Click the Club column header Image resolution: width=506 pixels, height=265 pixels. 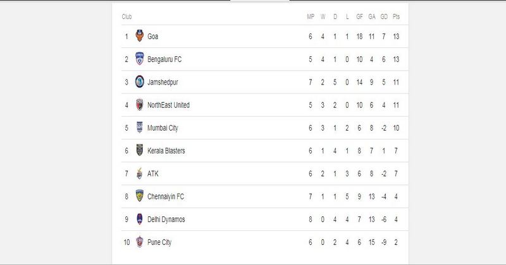point(126,16)
